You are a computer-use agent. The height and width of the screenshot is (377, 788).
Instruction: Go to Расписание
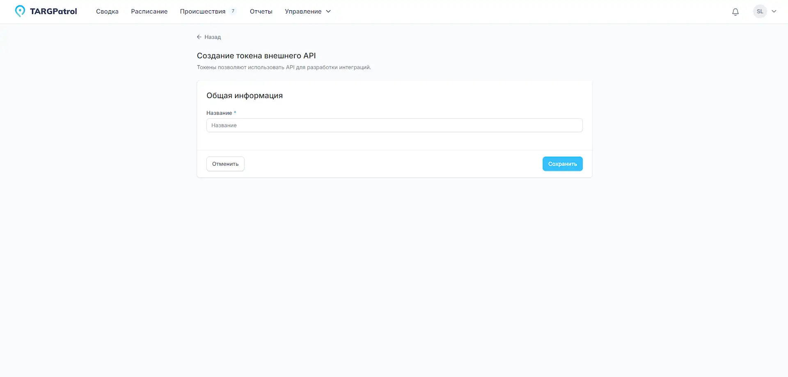click(x=149, y=11)
